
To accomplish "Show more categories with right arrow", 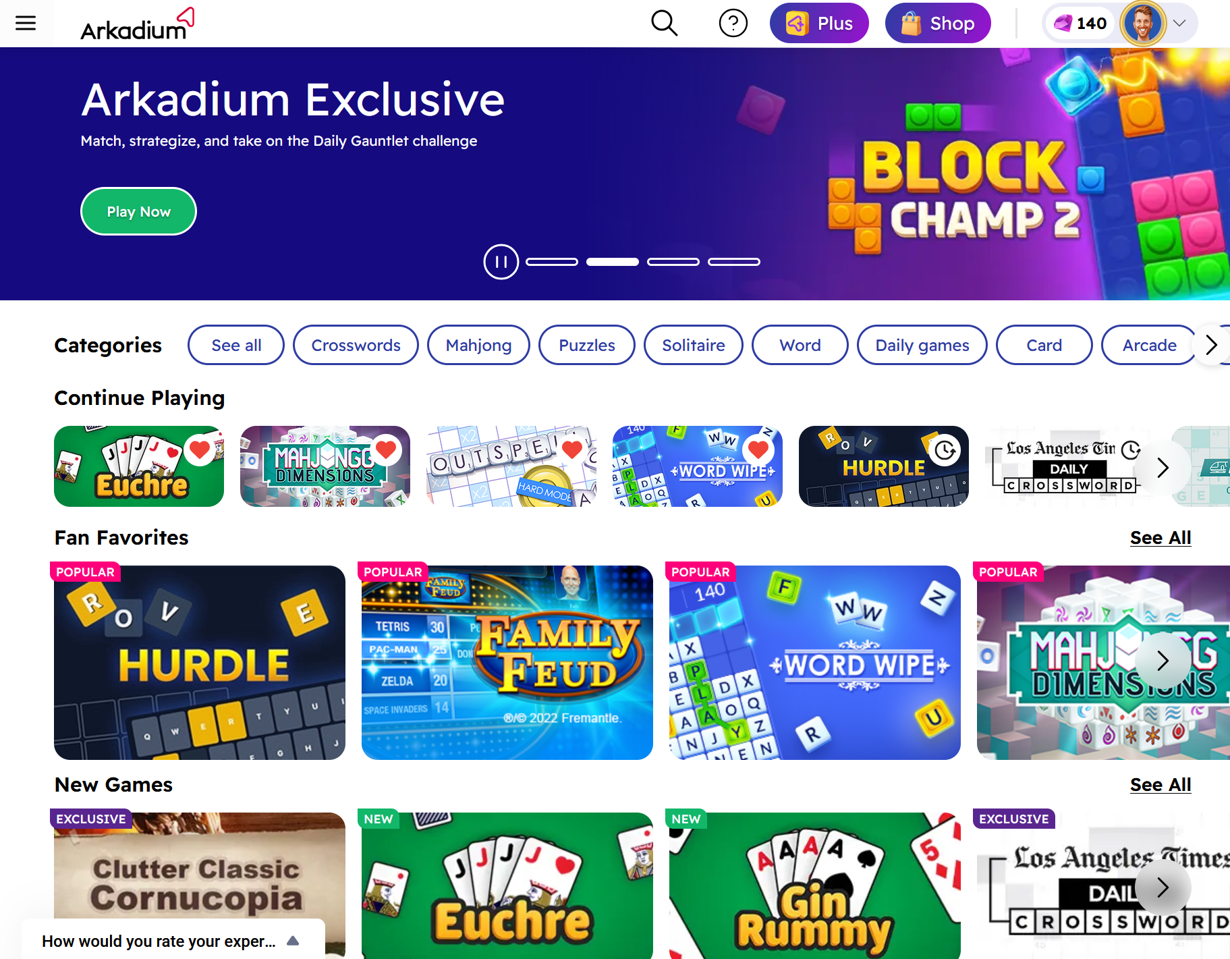I will click(x=1212, y=345).
